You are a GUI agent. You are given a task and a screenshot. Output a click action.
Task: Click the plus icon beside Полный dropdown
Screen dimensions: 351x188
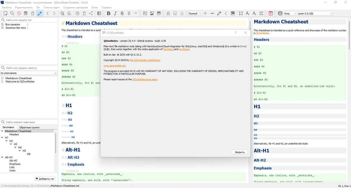[205, 13]
